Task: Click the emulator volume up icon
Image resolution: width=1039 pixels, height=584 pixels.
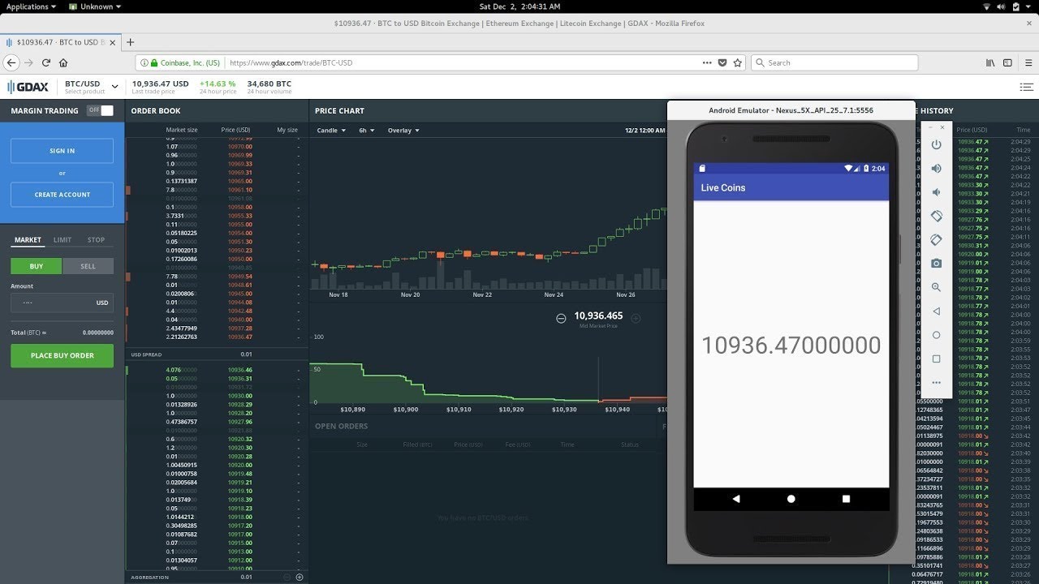Action: pos(936,168)
